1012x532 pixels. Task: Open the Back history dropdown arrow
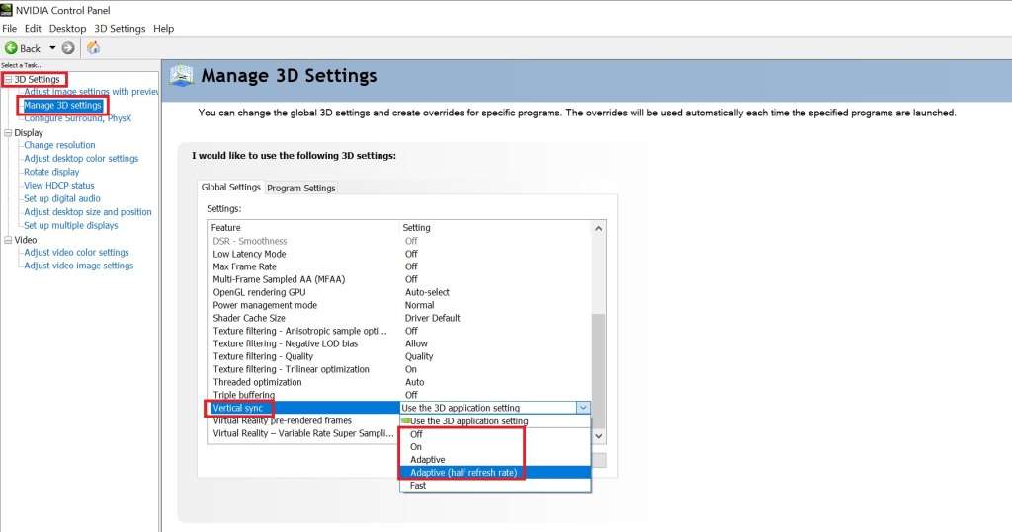click(x=52, y=48)
